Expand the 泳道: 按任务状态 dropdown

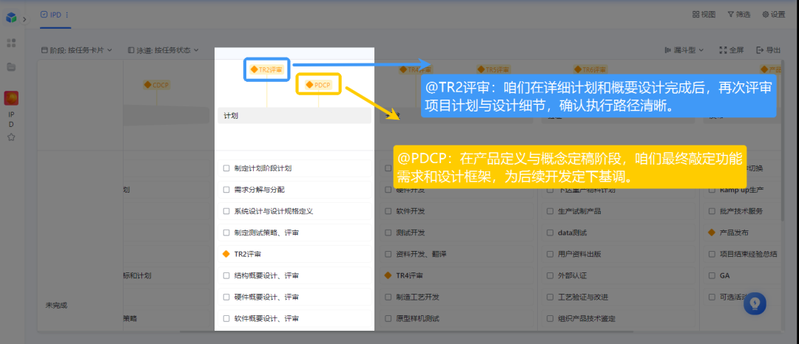pyautogui.click(x=163, y=50)
